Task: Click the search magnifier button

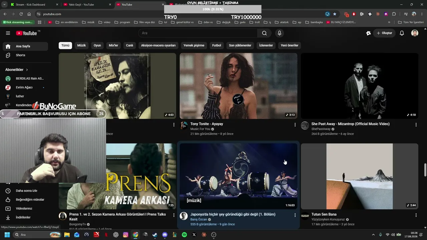Action: (264, 33)
